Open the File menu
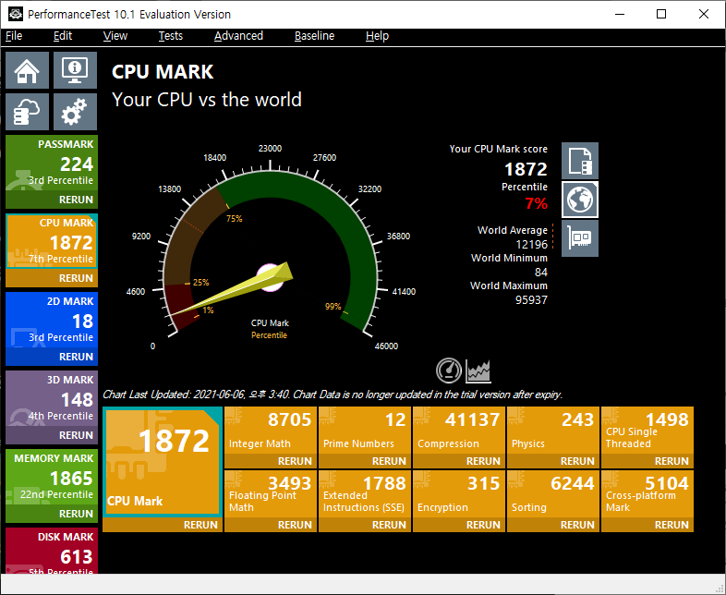Viewport: 726px width, 595px height. pyautogui.click(x=14, y=36)
